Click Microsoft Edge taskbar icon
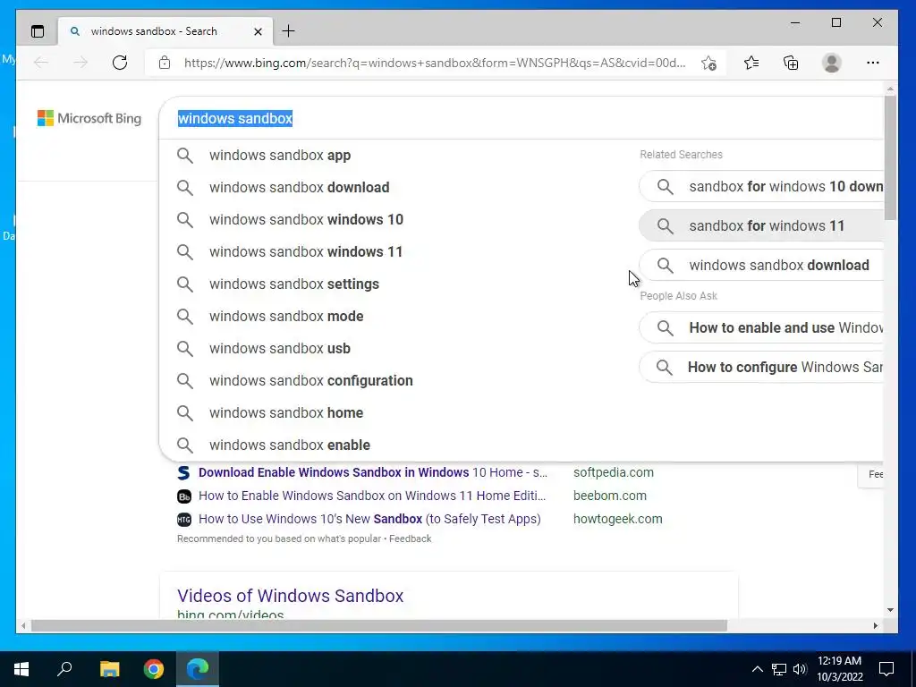The image size is (916, 687). point(198,669)
